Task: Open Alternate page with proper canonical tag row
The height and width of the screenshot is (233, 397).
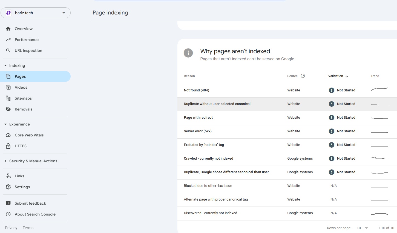Action: tap(287, 200)
